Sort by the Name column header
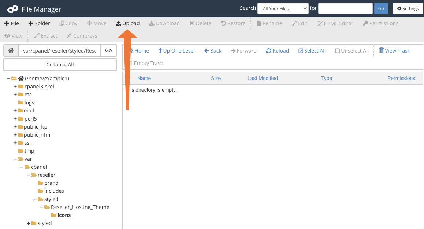Image resolution: width=424 pixels, height=229 pixels. [144, 78]
